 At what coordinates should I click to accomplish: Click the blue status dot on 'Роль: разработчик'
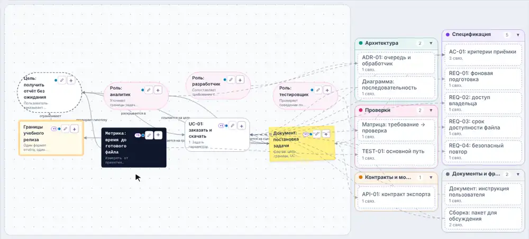point(225,80)
